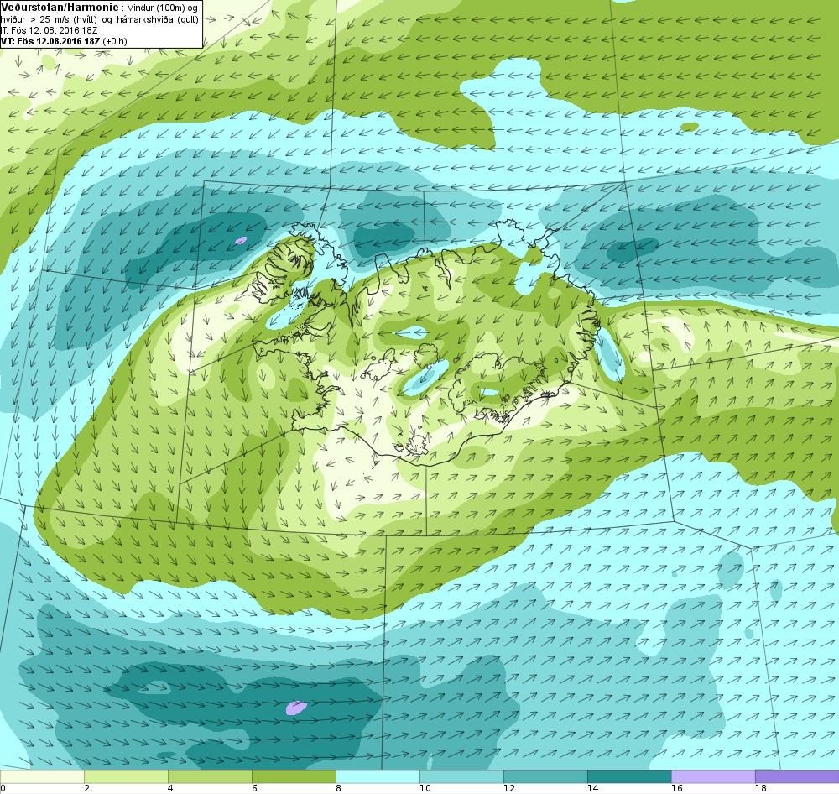
Task: Click the 'Vindur (100m) og' caption text
Action: pyautogui.click(x=164, y=8)
